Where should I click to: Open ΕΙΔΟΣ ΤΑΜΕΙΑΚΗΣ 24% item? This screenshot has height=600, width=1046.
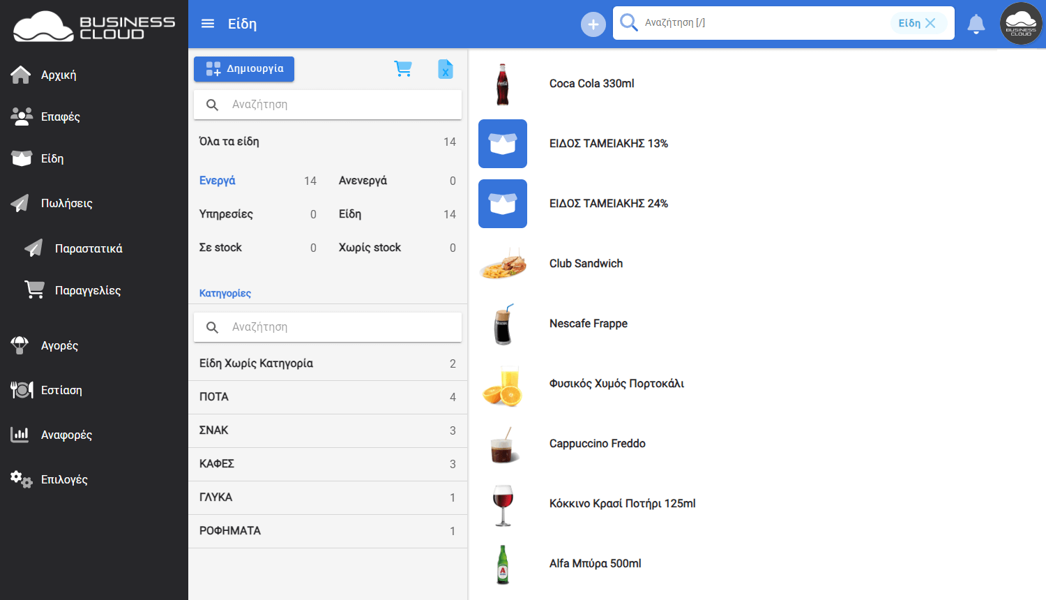[x=609, y=204]
